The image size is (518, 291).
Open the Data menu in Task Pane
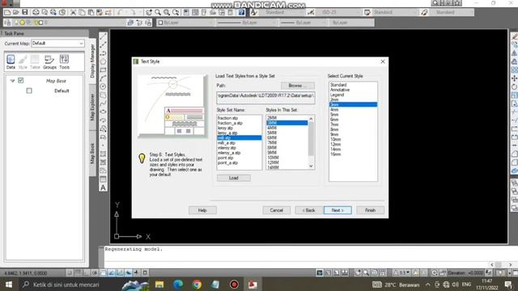pos(11,62)
